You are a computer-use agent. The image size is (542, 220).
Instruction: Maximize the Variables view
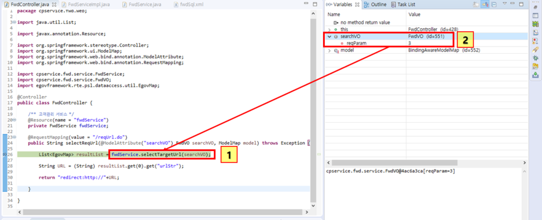521,4
